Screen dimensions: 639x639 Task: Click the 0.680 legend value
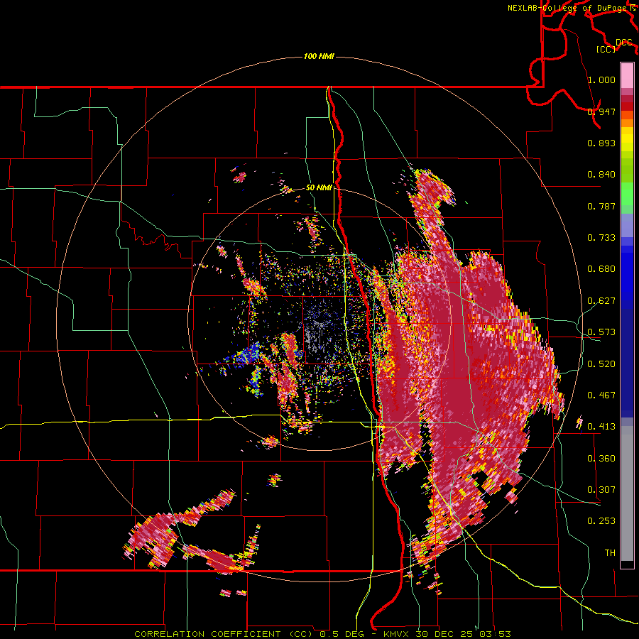click(601, 269)
